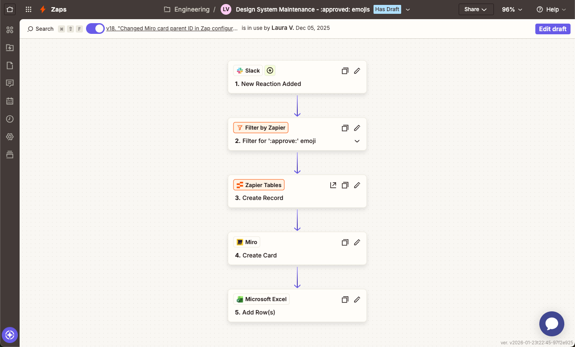Duplicate the Miro Create Card step
The image size is (575, 347).
345,242
